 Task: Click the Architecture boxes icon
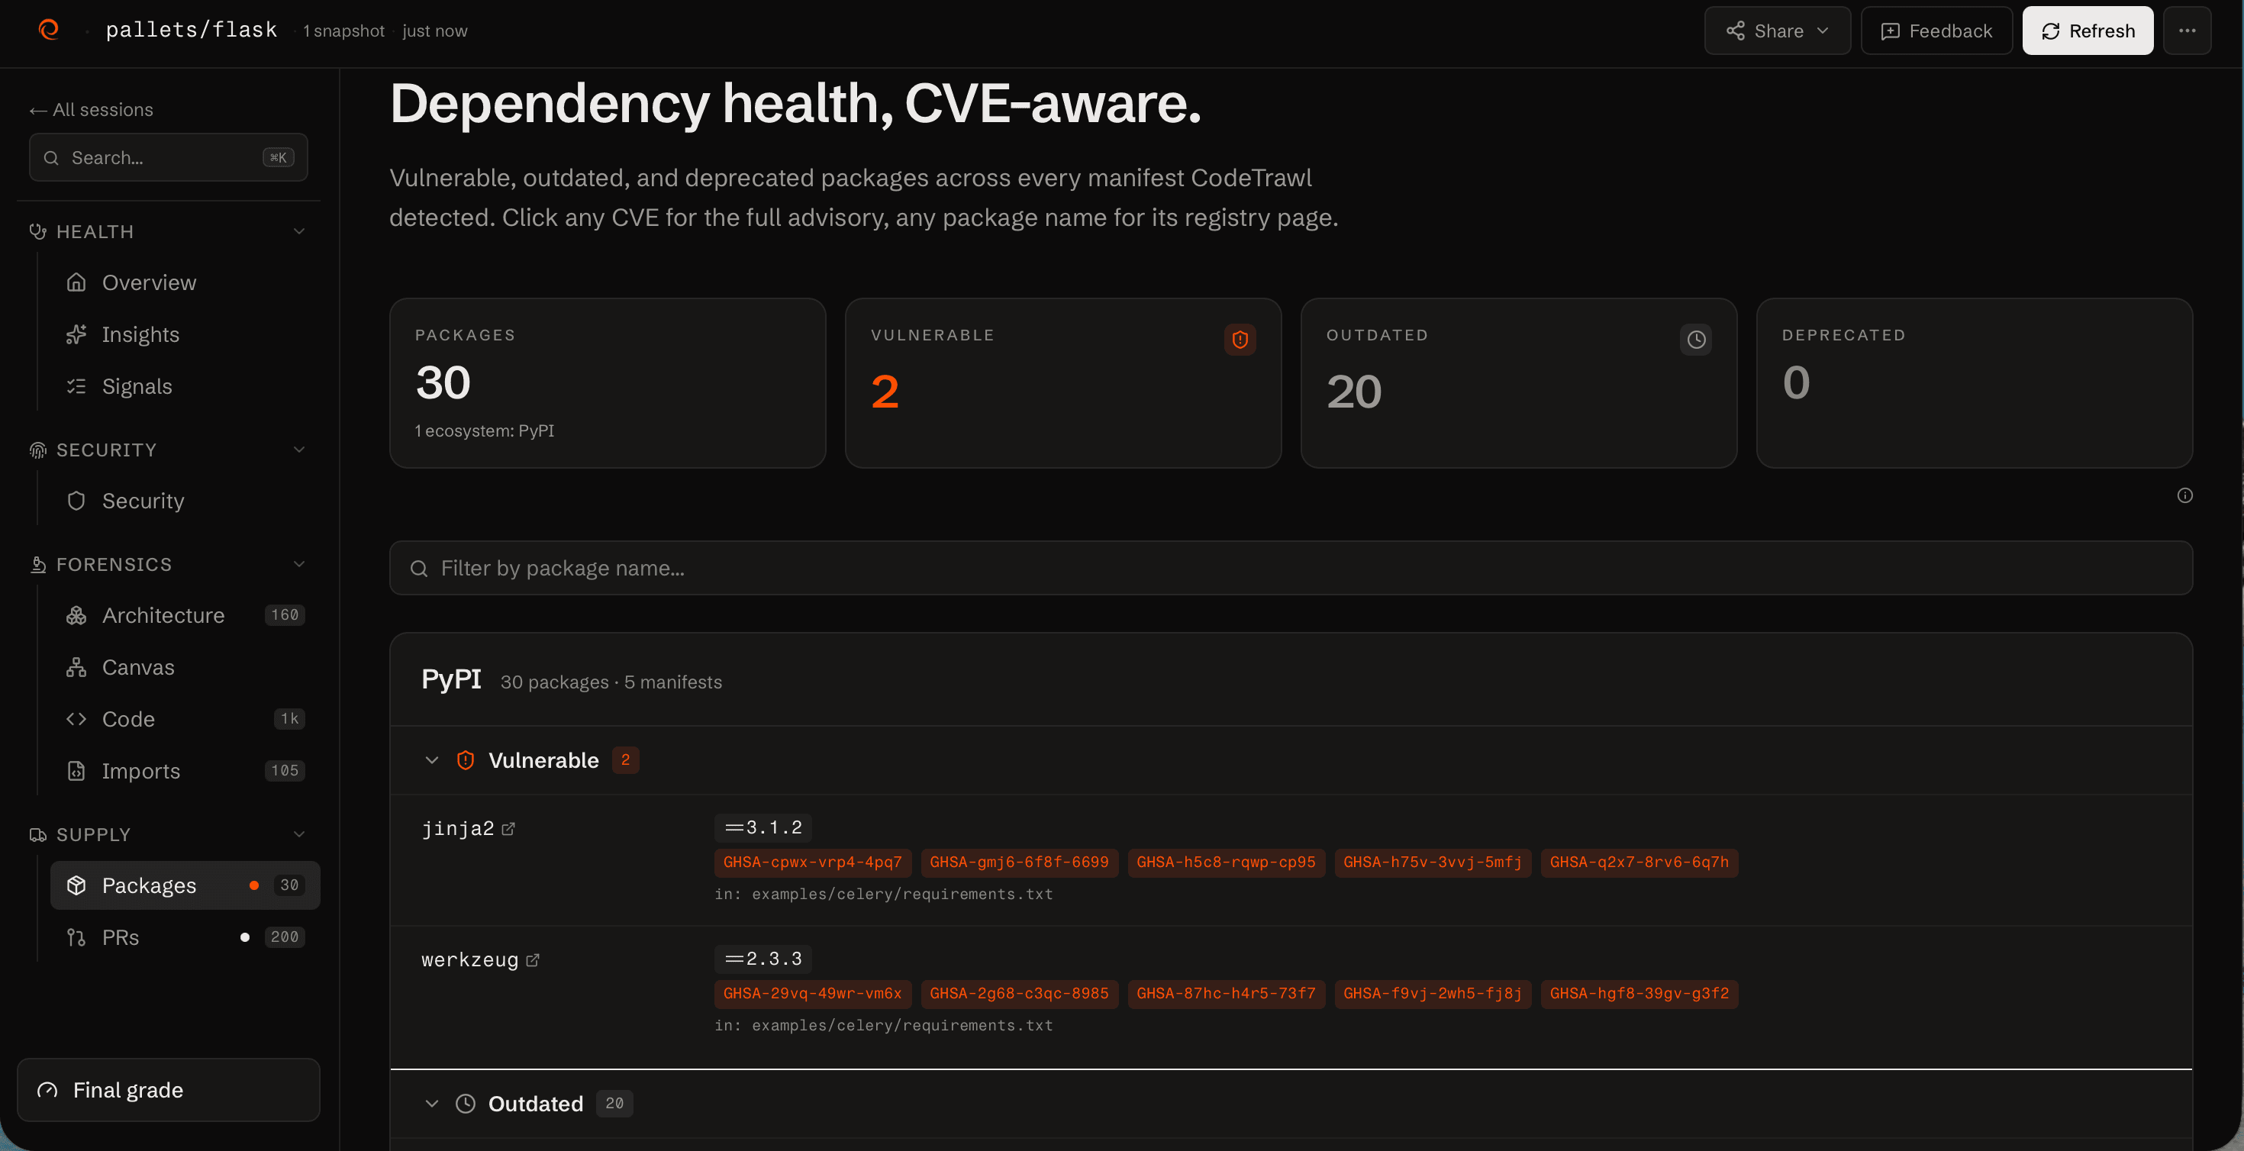coord(76,615)
